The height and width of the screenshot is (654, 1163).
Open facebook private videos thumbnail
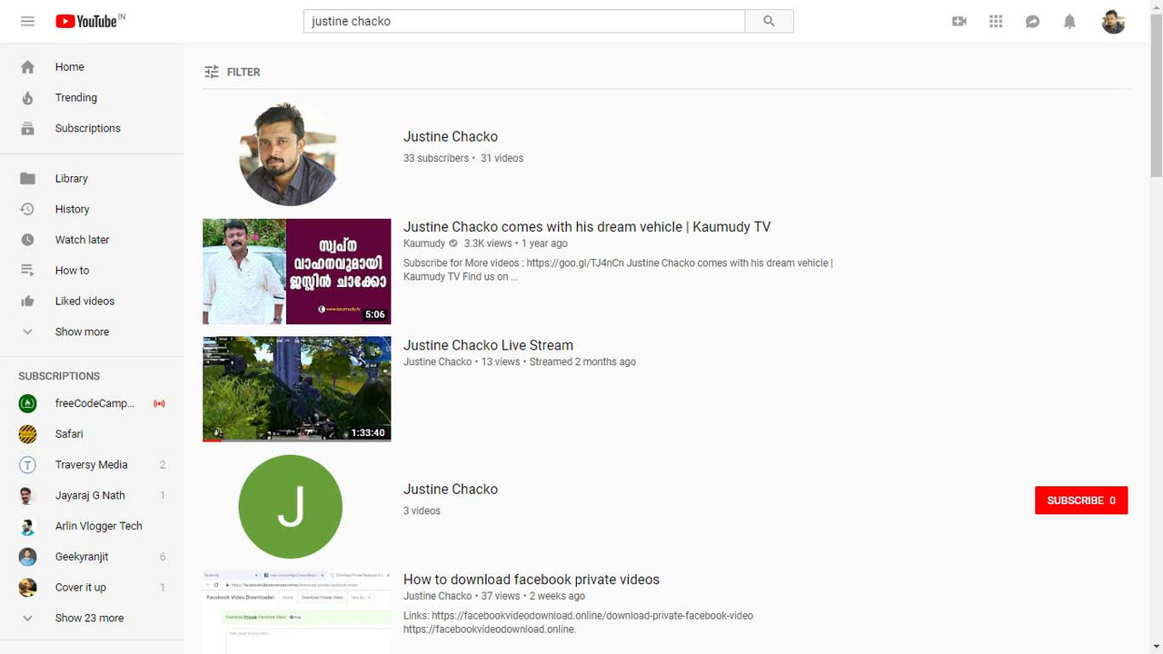(x=296, y=612)
